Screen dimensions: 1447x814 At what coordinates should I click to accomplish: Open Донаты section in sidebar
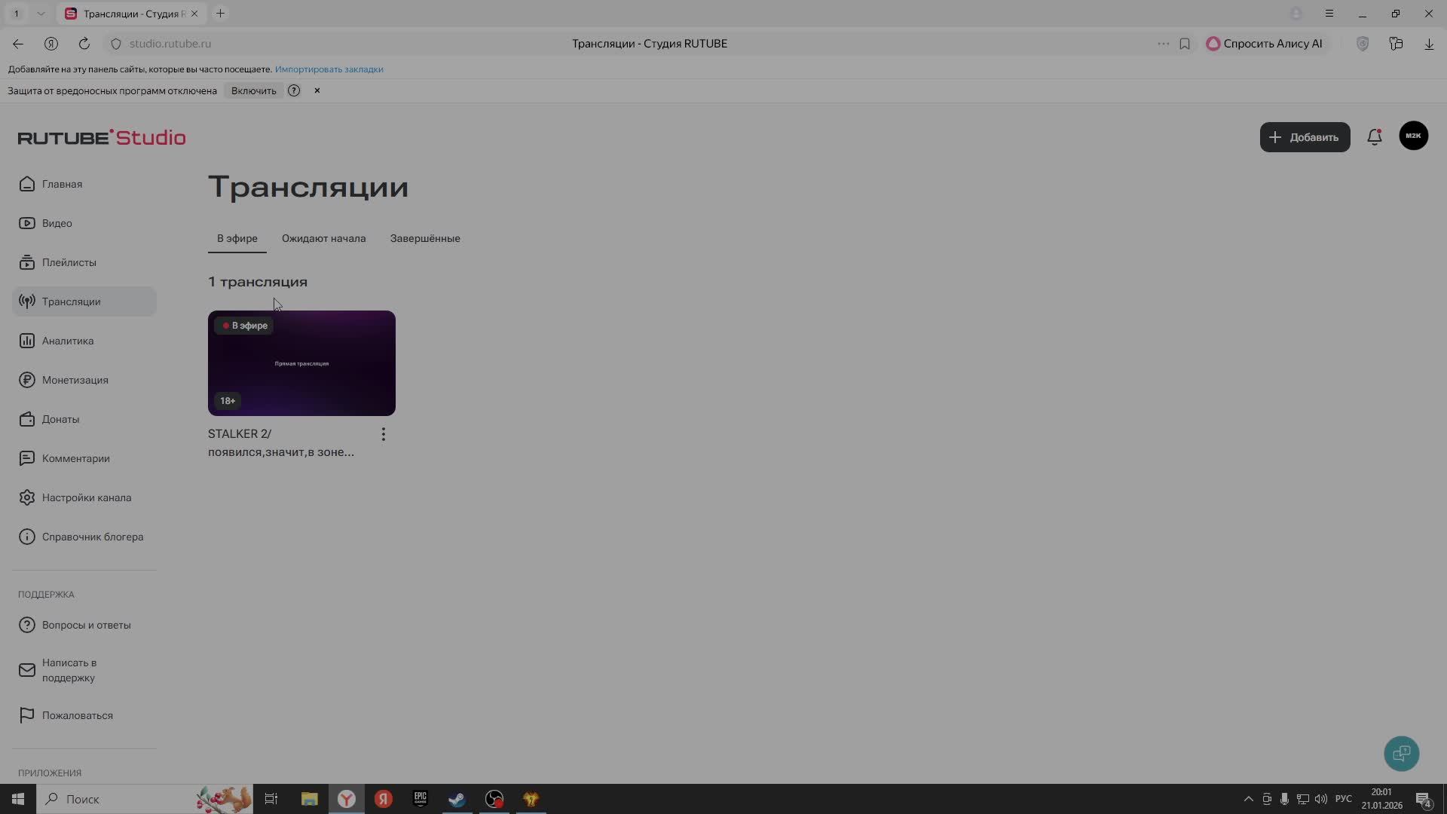tap(60, 419)
